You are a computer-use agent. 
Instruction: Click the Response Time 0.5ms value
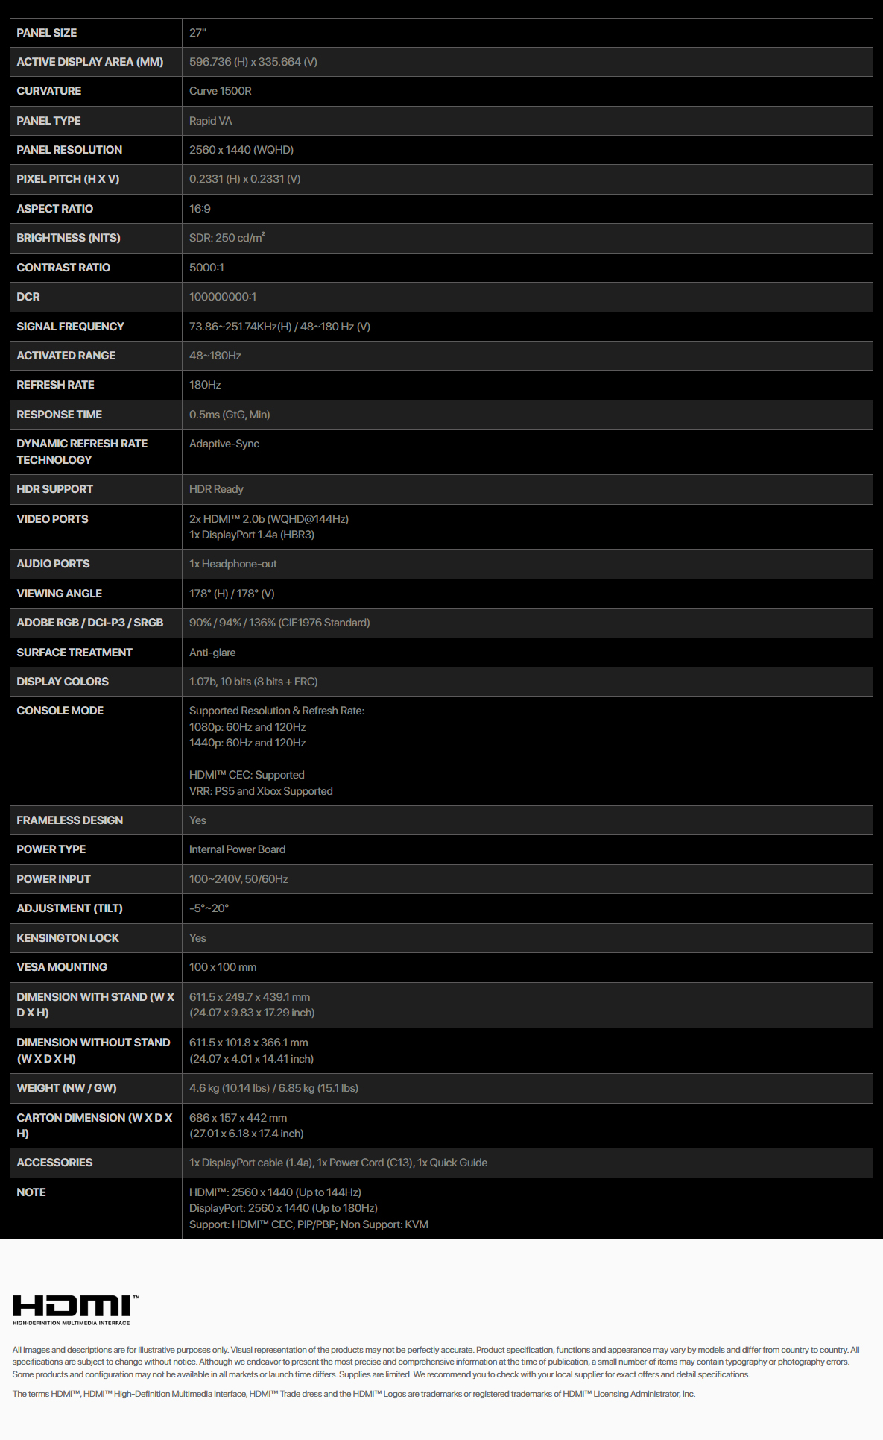(230, 415)
